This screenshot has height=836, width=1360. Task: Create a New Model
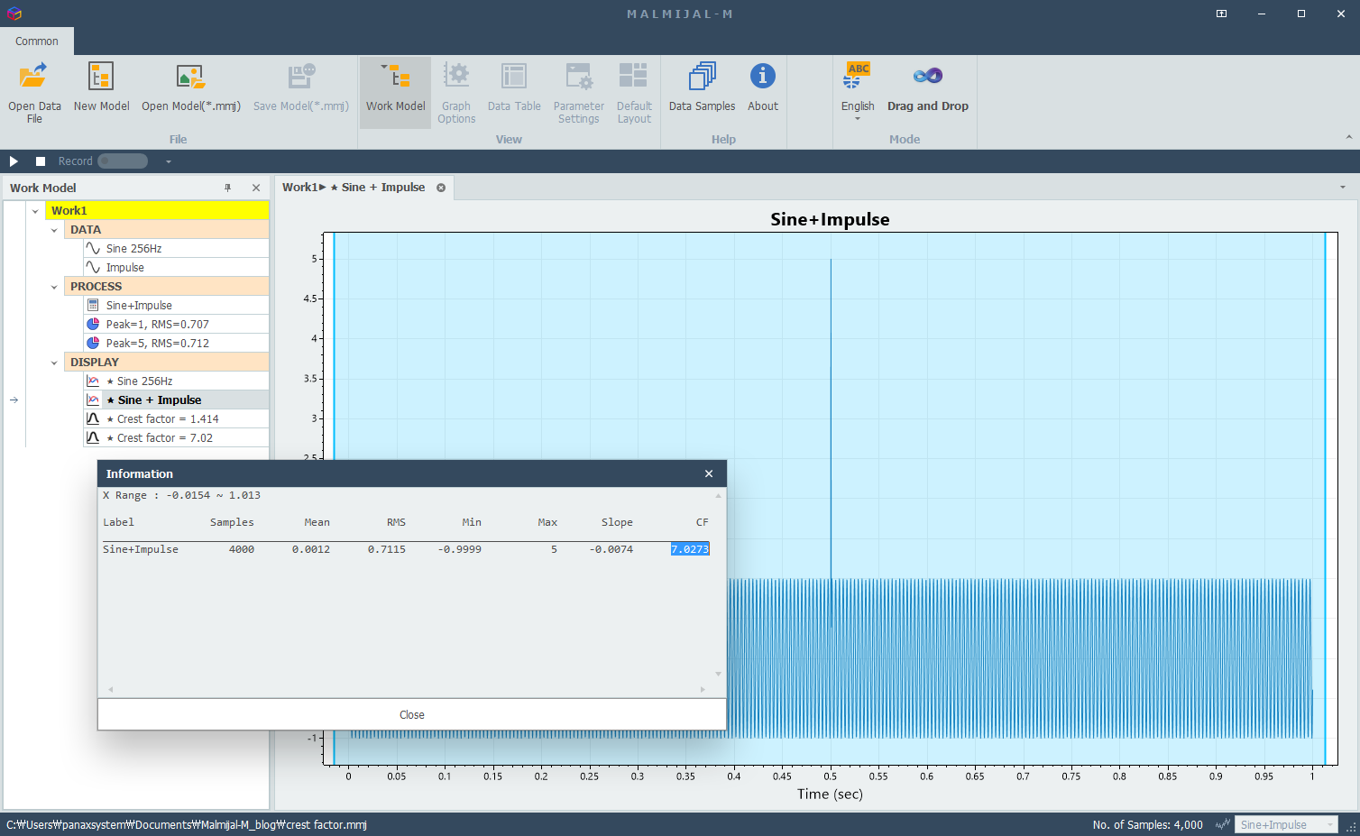click(101, 87)
